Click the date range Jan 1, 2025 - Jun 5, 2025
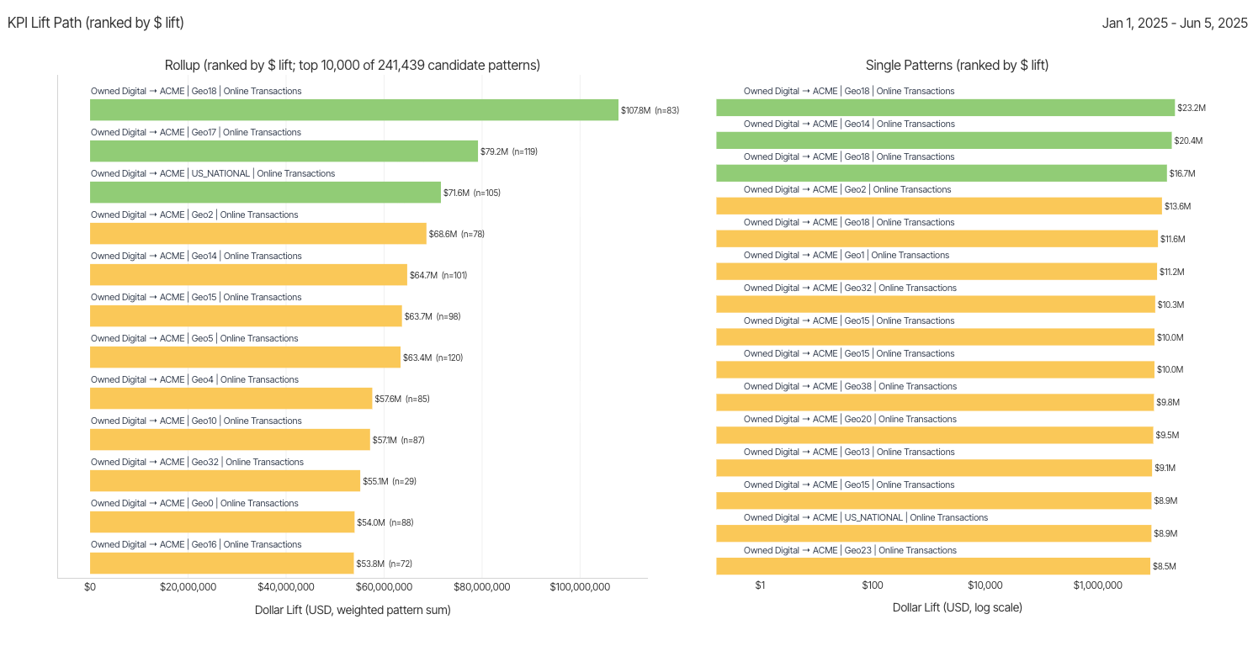Image resolution: width=1258 pixels, height=646 pixels. 1175,24
